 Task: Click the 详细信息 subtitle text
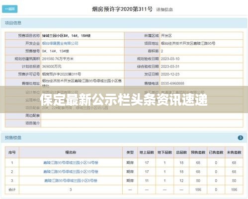(165, 9)
